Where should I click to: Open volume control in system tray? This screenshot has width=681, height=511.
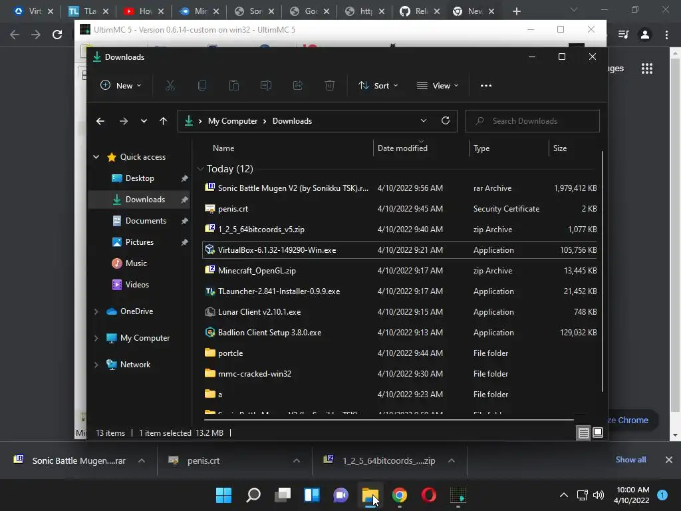(x=599, y=495)
